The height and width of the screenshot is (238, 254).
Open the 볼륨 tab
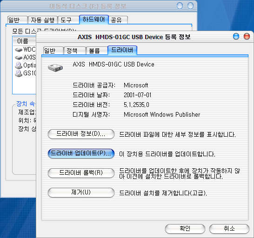tap(97, 51)
